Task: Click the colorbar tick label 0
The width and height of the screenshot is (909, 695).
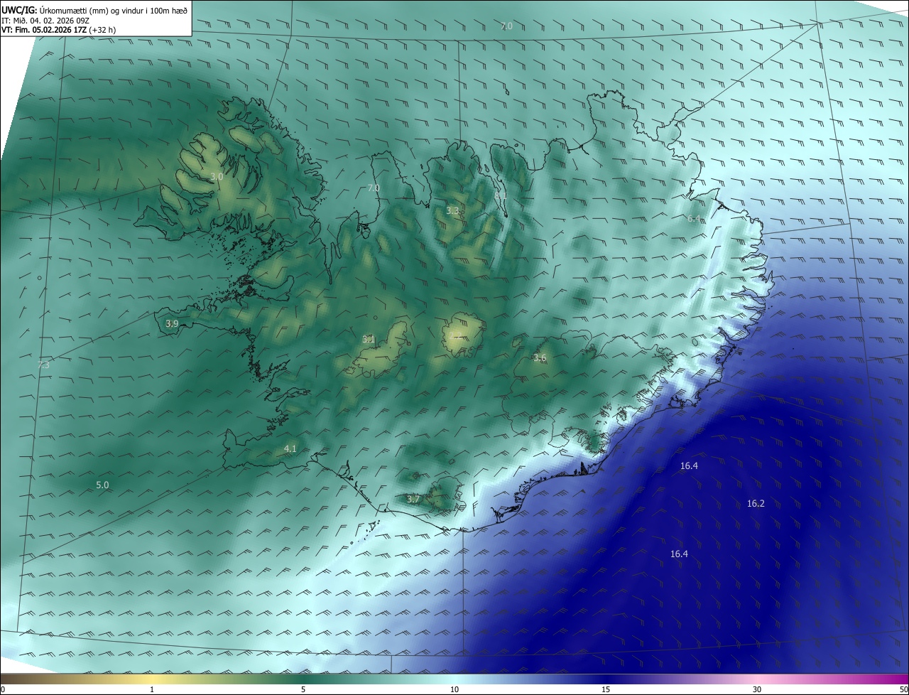Action: click(3, 690)
